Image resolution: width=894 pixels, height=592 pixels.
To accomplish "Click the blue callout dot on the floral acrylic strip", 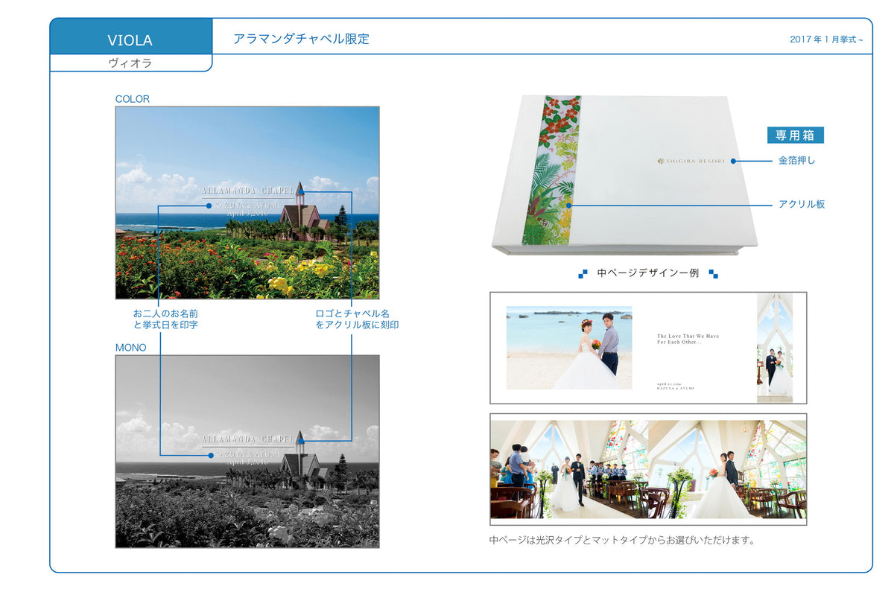I will [569, 204].
